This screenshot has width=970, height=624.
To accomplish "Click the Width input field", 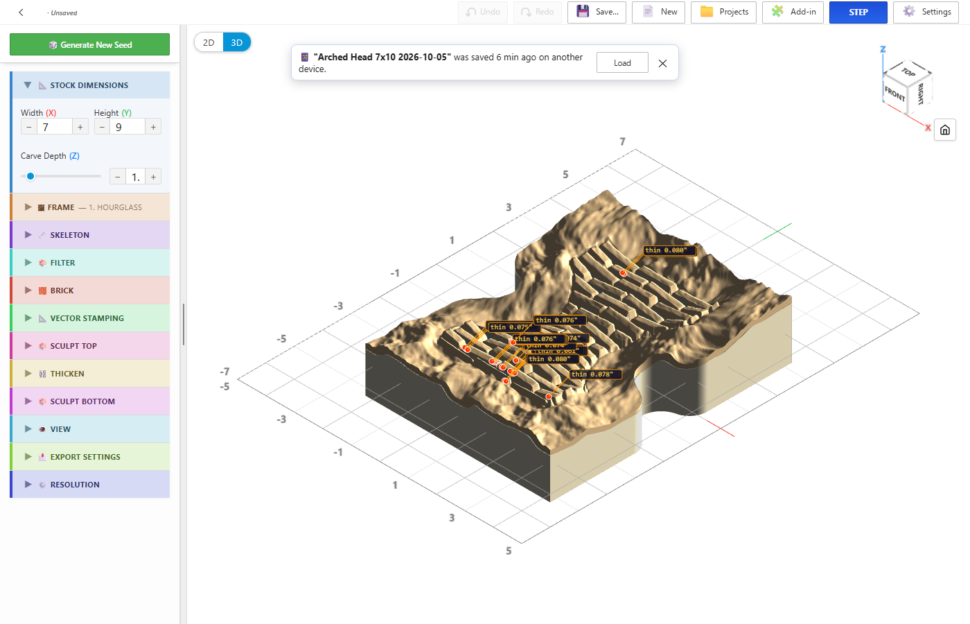I will tap(55, 127).
